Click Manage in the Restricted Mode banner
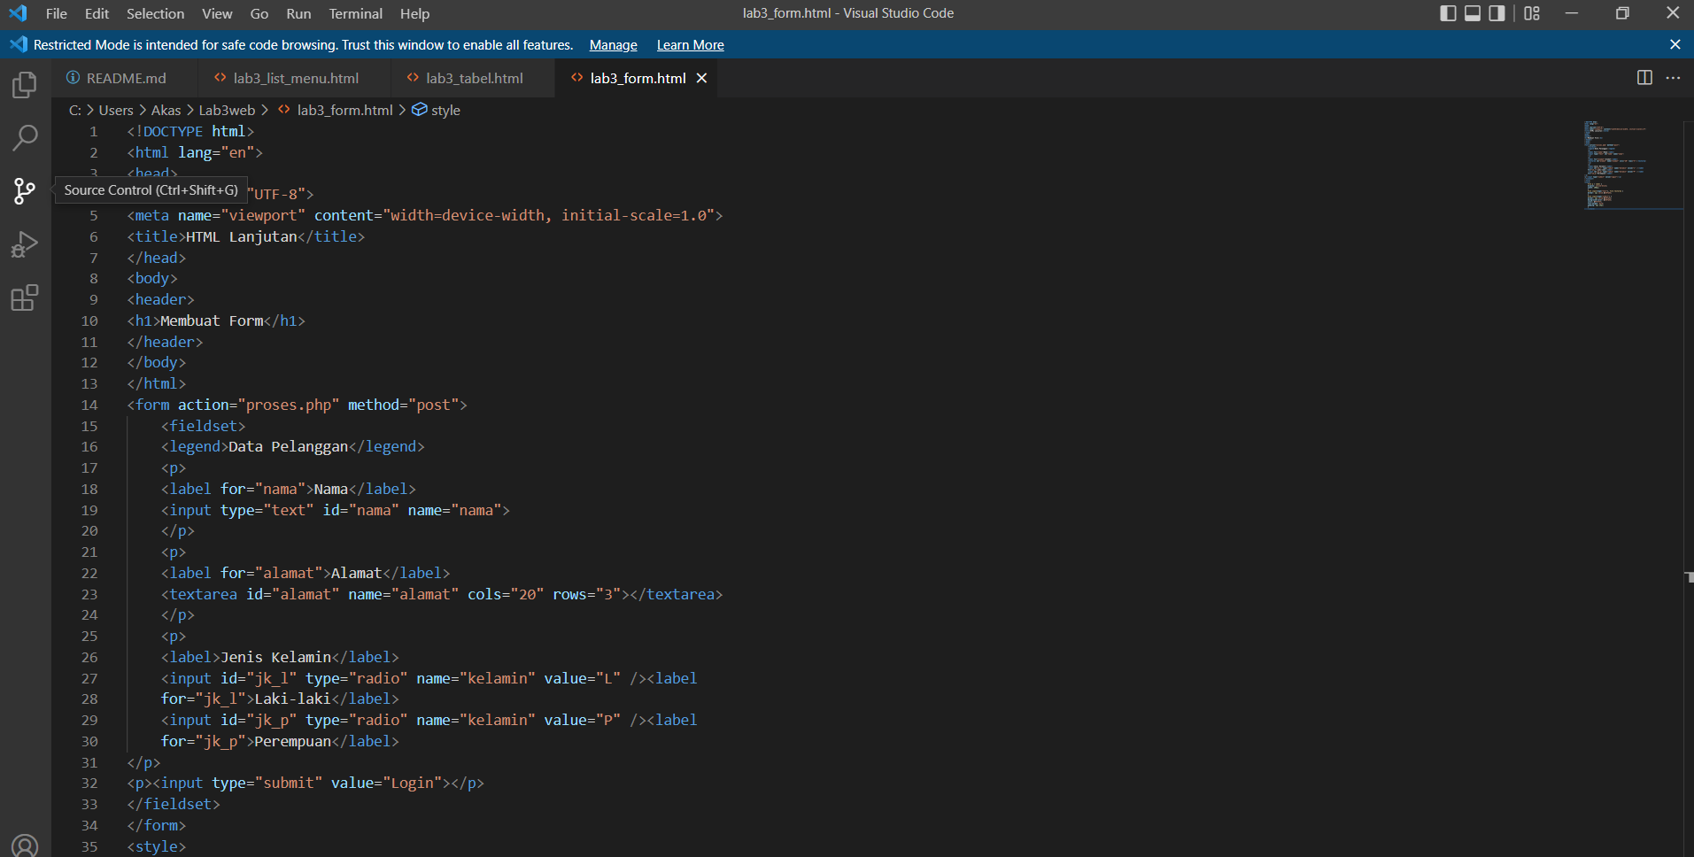 613,44
